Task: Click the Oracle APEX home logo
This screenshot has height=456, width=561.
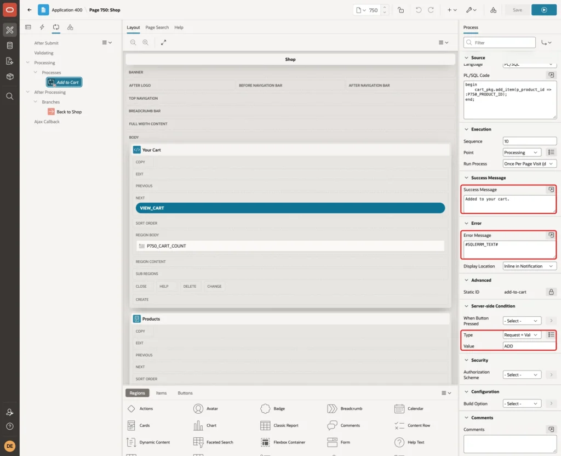Action: 10,10
